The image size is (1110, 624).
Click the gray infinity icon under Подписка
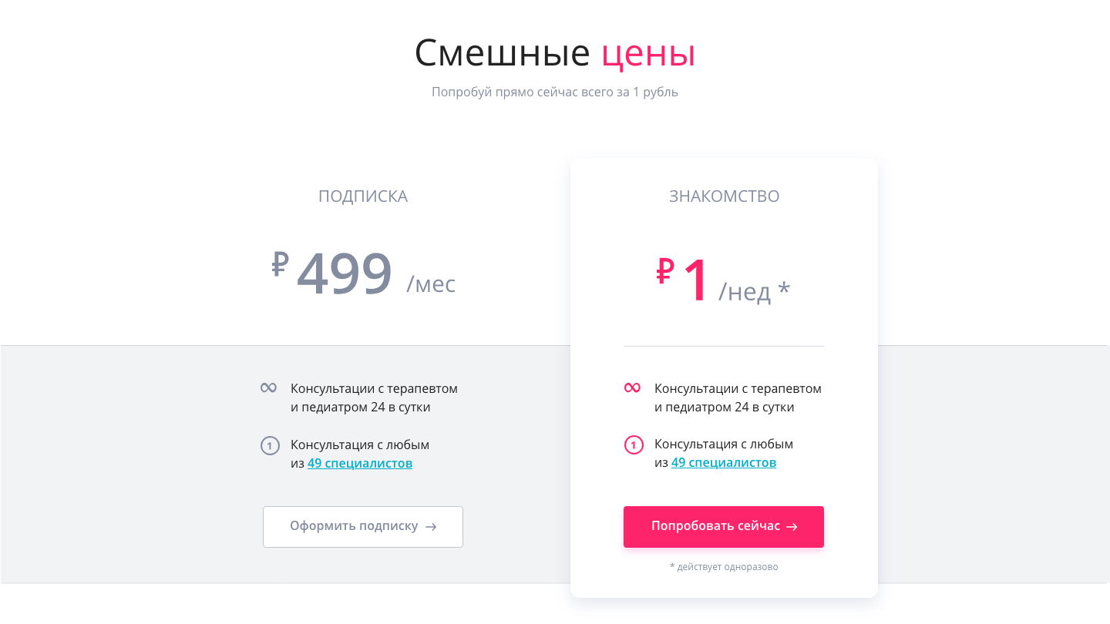pos(268,388)
